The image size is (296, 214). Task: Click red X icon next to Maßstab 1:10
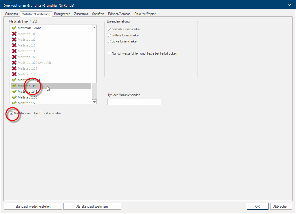point(14,51)
